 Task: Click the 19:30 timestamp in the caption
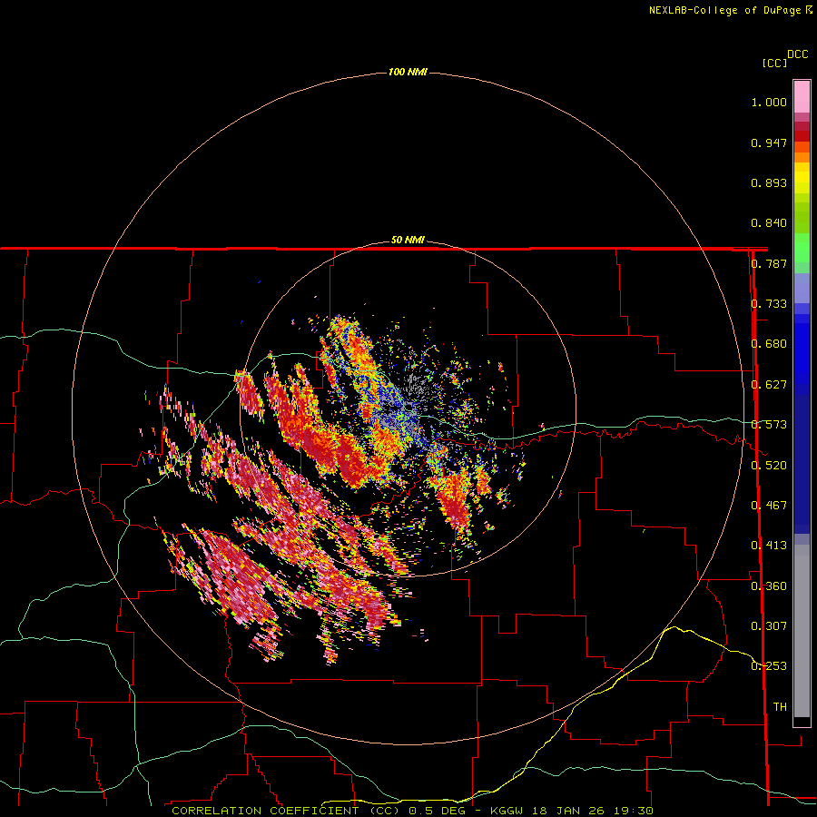[632, 811]
